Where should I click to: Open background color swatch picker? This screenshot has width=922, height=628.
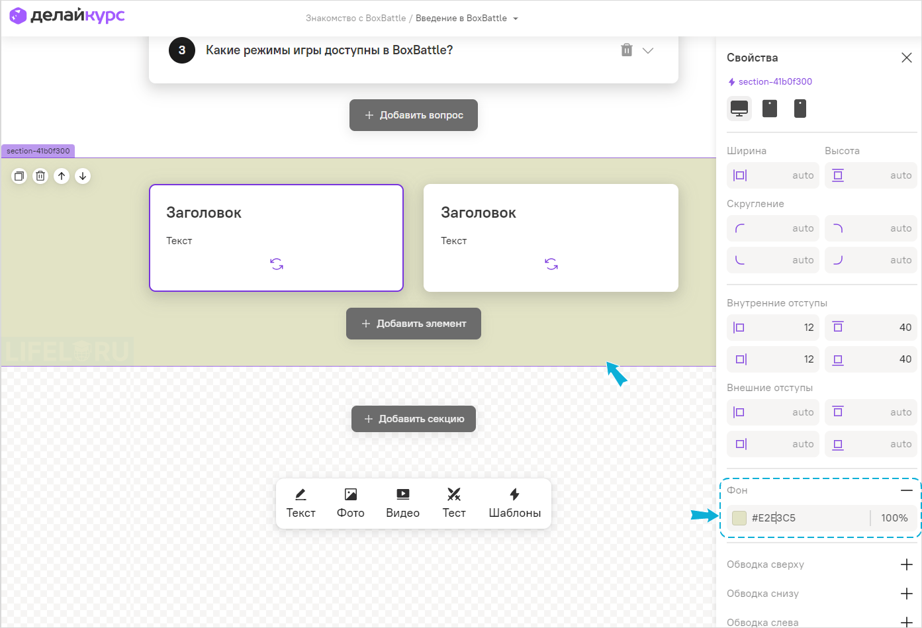click(x=739, y=518)
